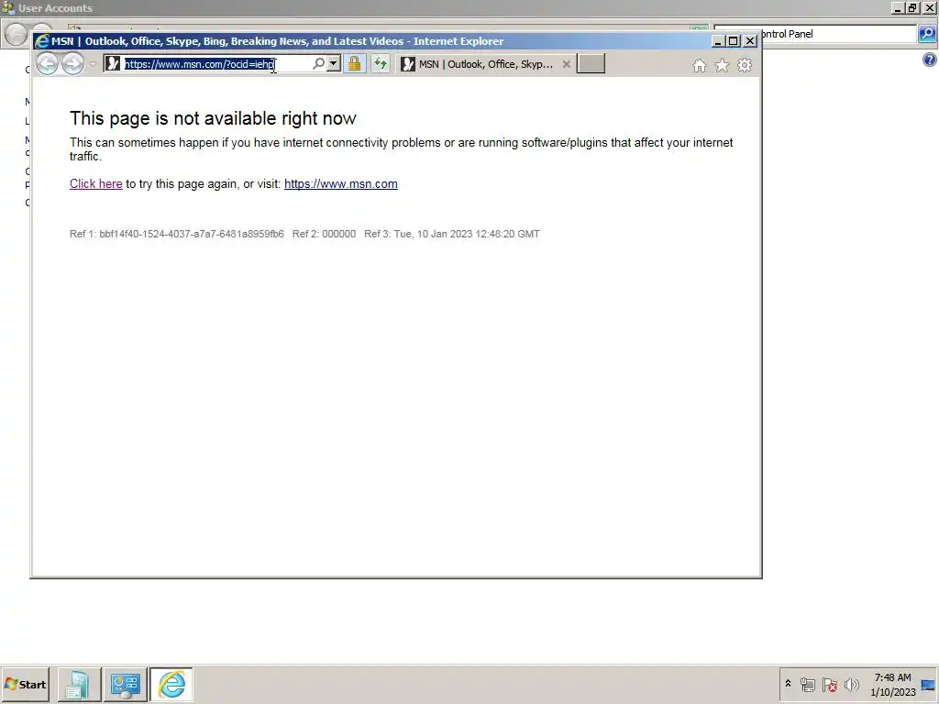Open the network tray icon
Viewport: 939px width, 704px height.
(x=807, y=684)
